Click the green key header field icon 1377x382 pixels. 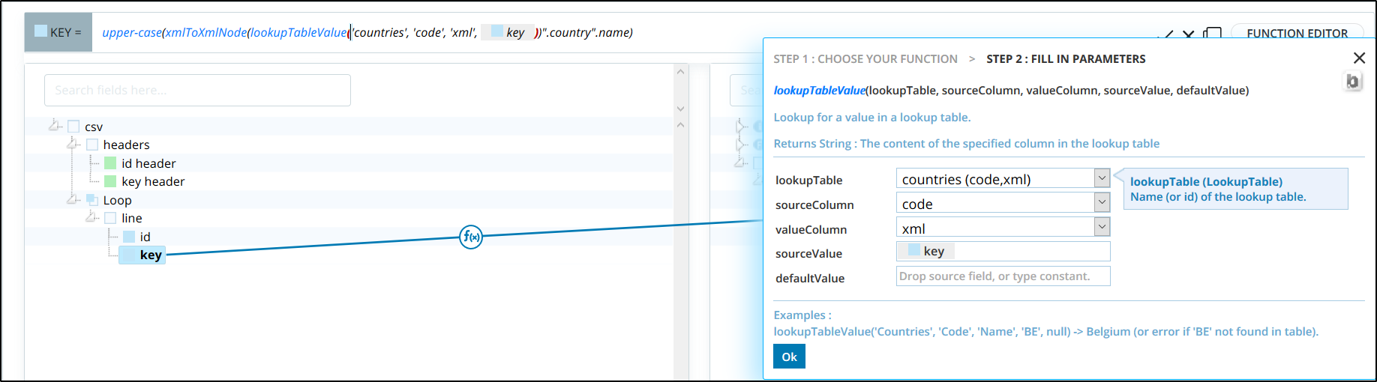point(110,181)
